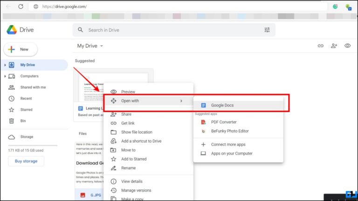Expand the Computers tree arrow
358x201 pixels.
[x=5, y=76]
